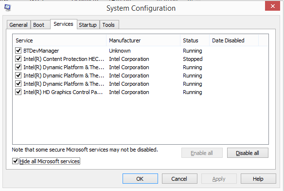Toggle Intel(R) Content Protection HEC checkbox

tap(18, 58)
